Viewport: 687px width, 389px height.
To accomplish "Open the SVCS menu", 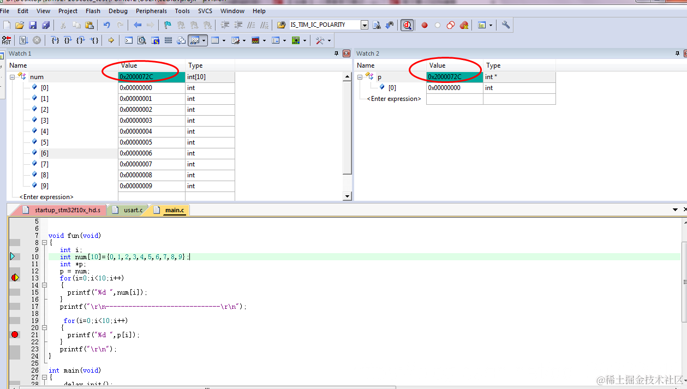I will (x=205, y=11).
